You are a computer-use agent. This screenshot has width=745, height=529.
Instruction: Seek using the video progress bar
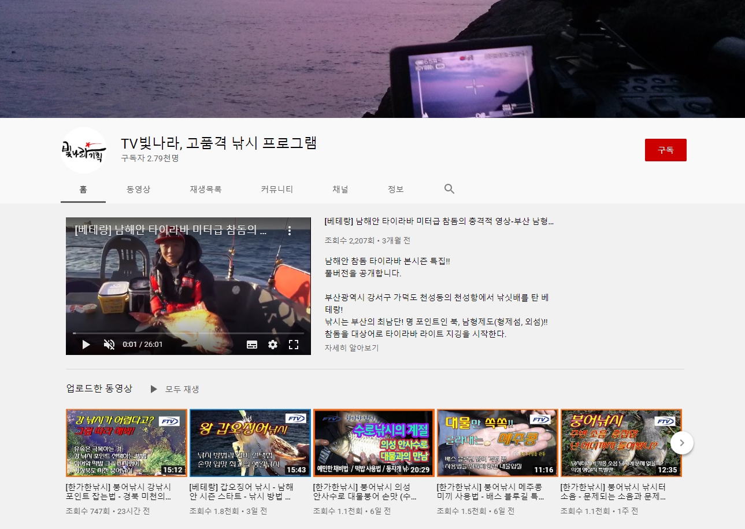[x=188, y=333]
